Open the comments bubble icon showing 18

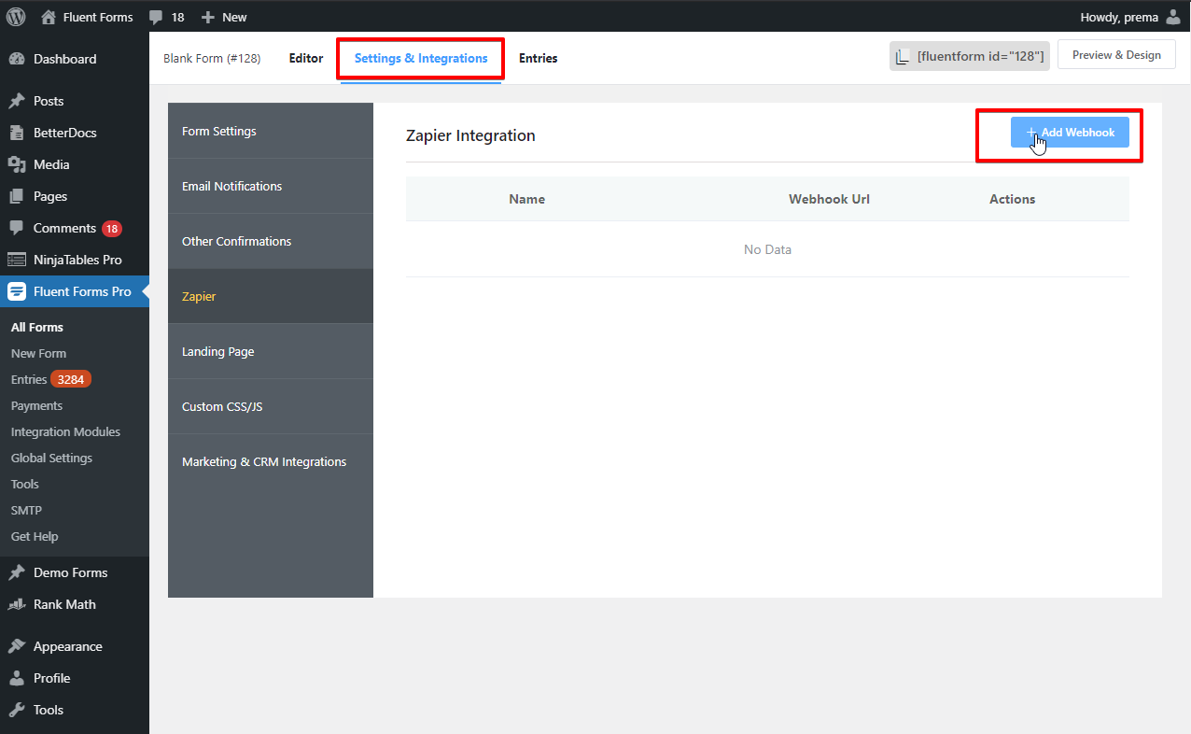[156, 17]
